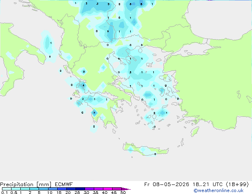252x194 pixels.
Task: Click the legend value '10'
Action: (50, 192)
